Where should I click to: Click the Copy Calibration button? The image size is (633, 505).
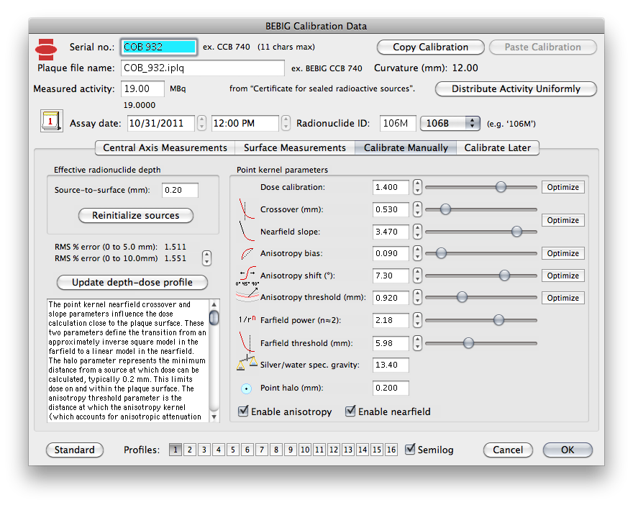pyautogui.click(x=430, y=47)
